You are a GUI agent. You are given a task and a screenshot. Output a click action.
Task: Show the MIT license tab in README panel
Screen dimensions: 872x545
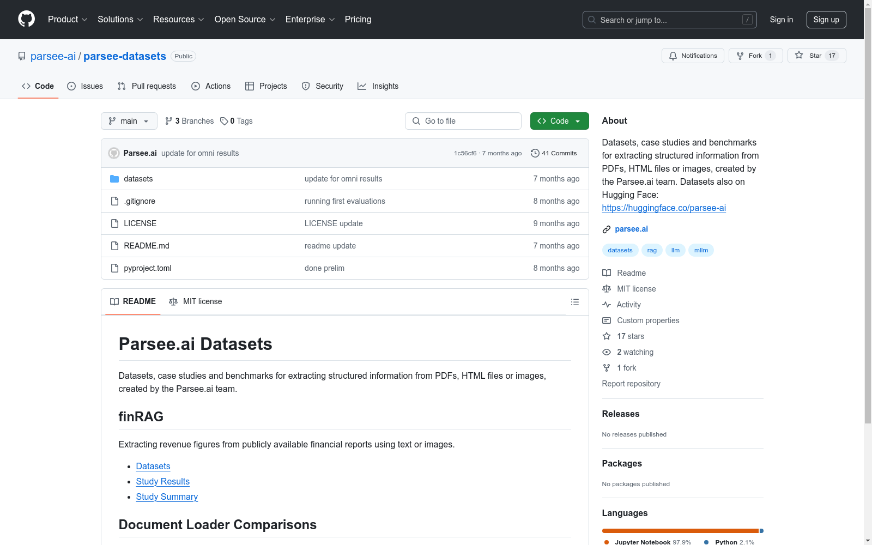(x=196, y=301)
